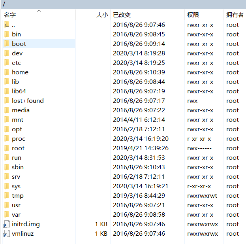The image size is (246, 244).
Task: Click the 1 KB size of vmlinuz
Action: click(x=101, y=234)
